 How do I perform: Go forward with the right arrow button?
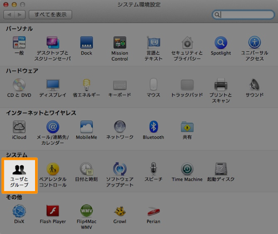tap(20, 14)
